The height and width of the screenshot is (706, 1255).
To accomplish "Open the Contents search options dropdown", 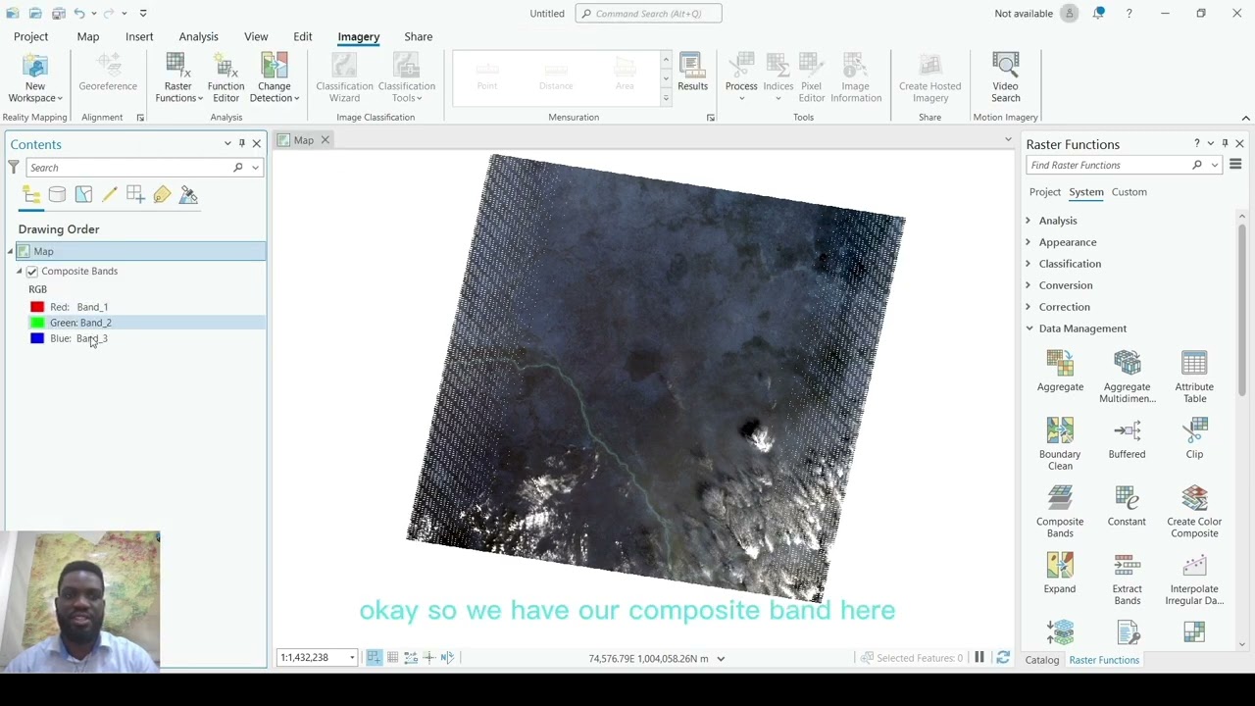I will point(255,168).
